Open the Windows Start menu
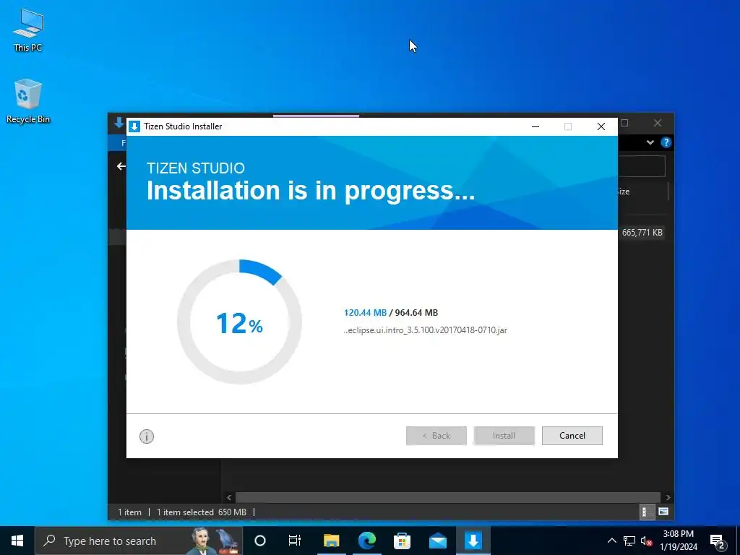This screenshot has width=740, height=555. point(17,541)
